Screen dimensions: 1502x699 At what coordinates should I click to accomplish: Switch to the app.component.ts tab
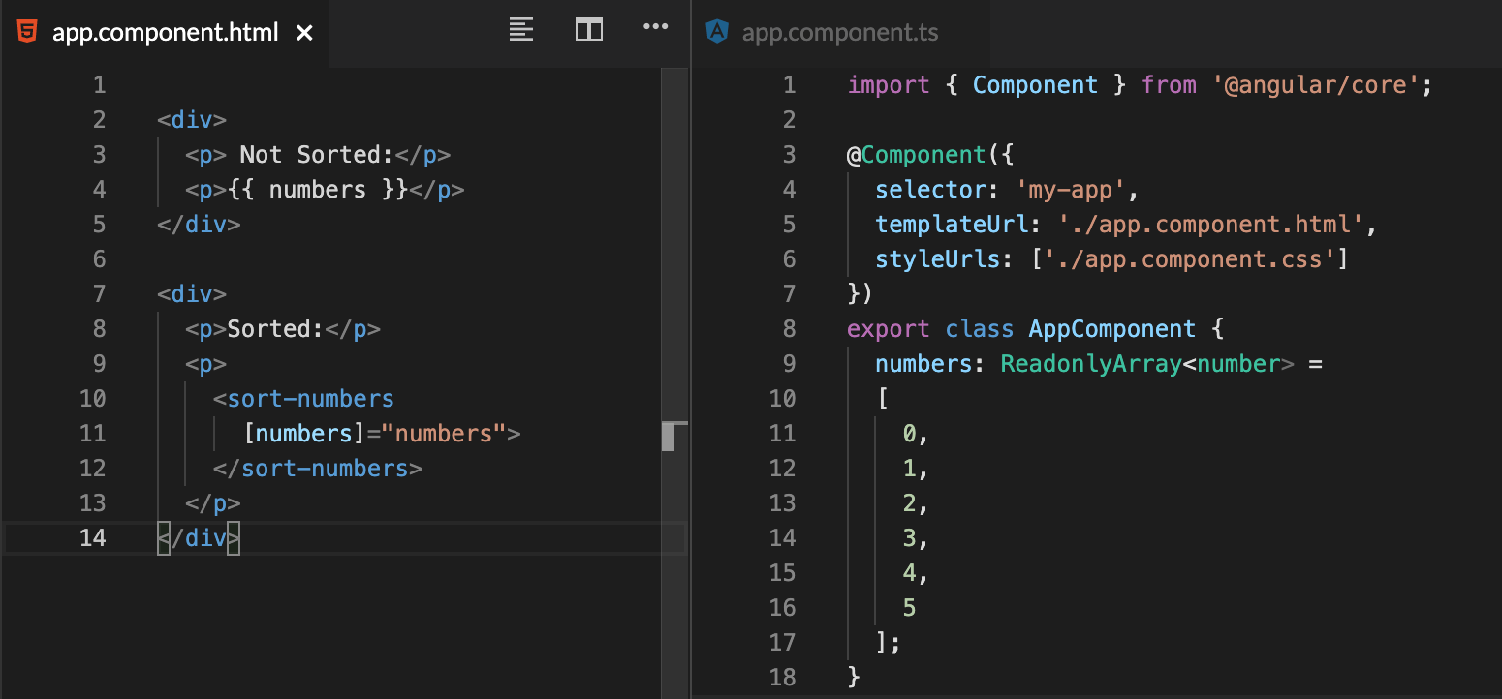point(840,33)
